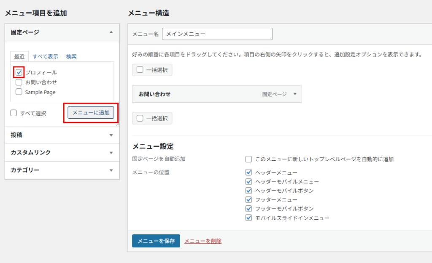Collapse the 固定ページ panel arrow
The height and width of the screenshot is (263, 432).
pos(111,32)
